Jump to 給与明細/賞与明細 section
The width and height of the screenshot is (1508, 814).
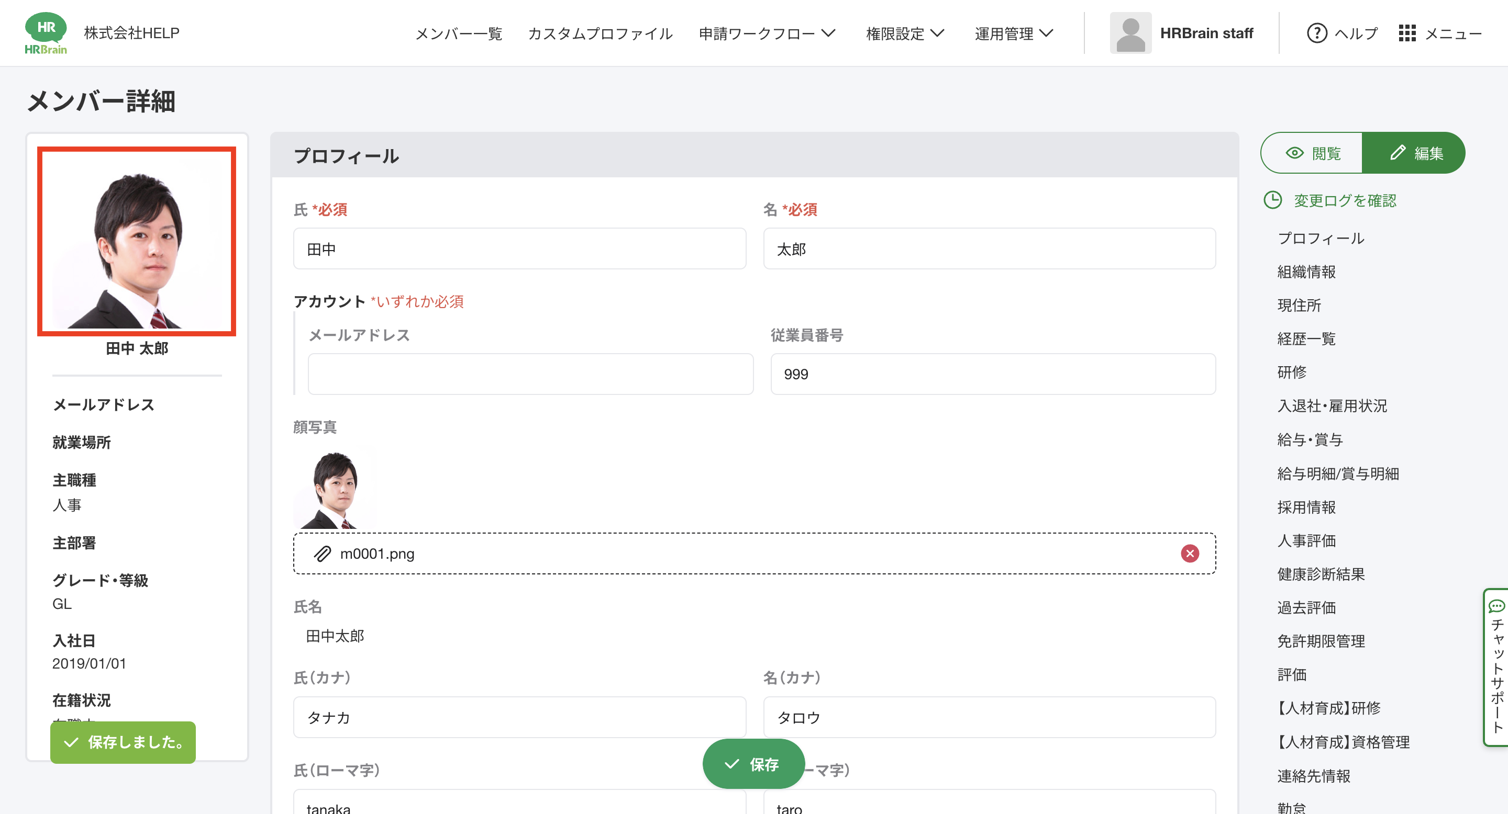[1338, 473]
